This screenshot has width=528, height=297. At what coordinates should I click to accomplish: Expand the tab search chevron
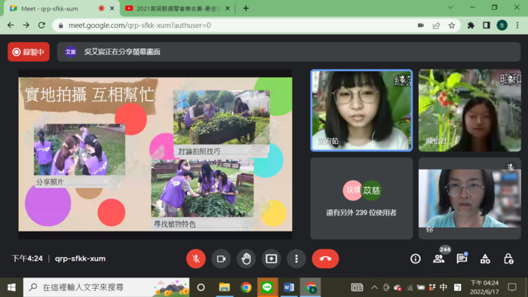click(450, 8)
